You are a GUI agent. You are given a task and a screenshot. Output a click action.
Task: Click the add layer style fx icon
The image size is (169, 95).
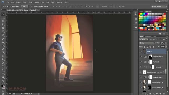point(146,94)
